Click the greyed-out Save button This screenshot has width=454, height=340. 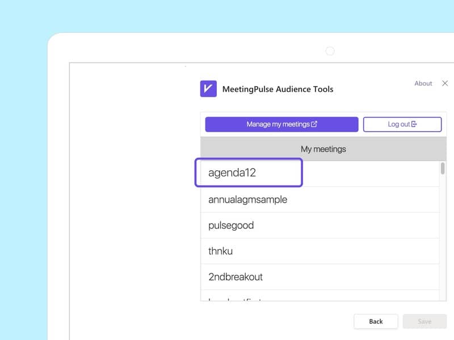click(x=424, y=321)
